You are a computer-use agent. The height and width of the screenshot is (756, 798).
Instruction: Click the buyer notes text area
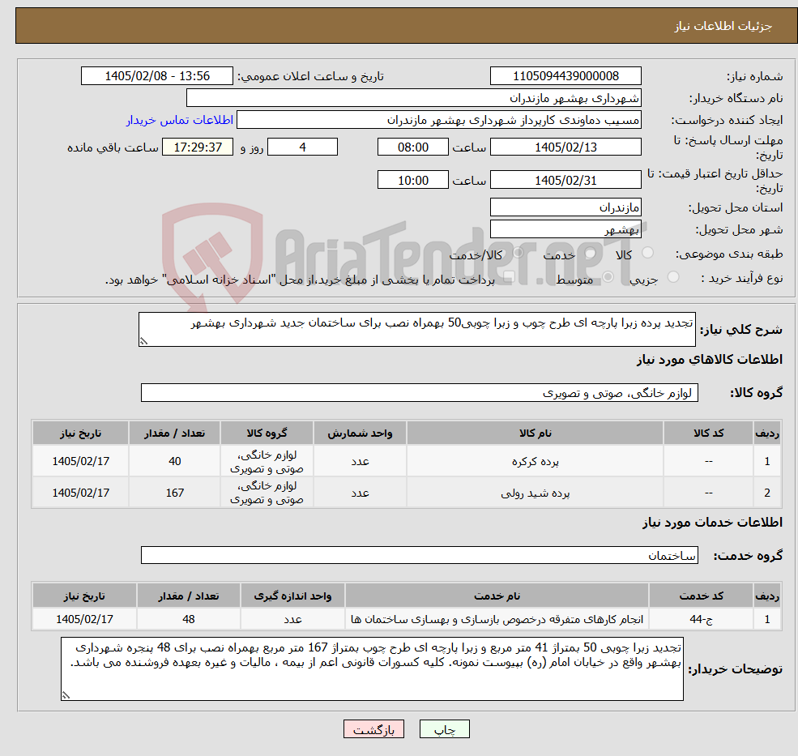[x=372, y=669]
